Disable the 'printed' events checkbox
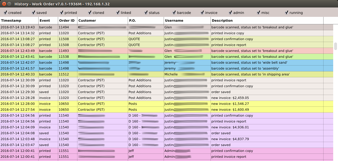This screenshot has height=161, width=338. [62, 13]
